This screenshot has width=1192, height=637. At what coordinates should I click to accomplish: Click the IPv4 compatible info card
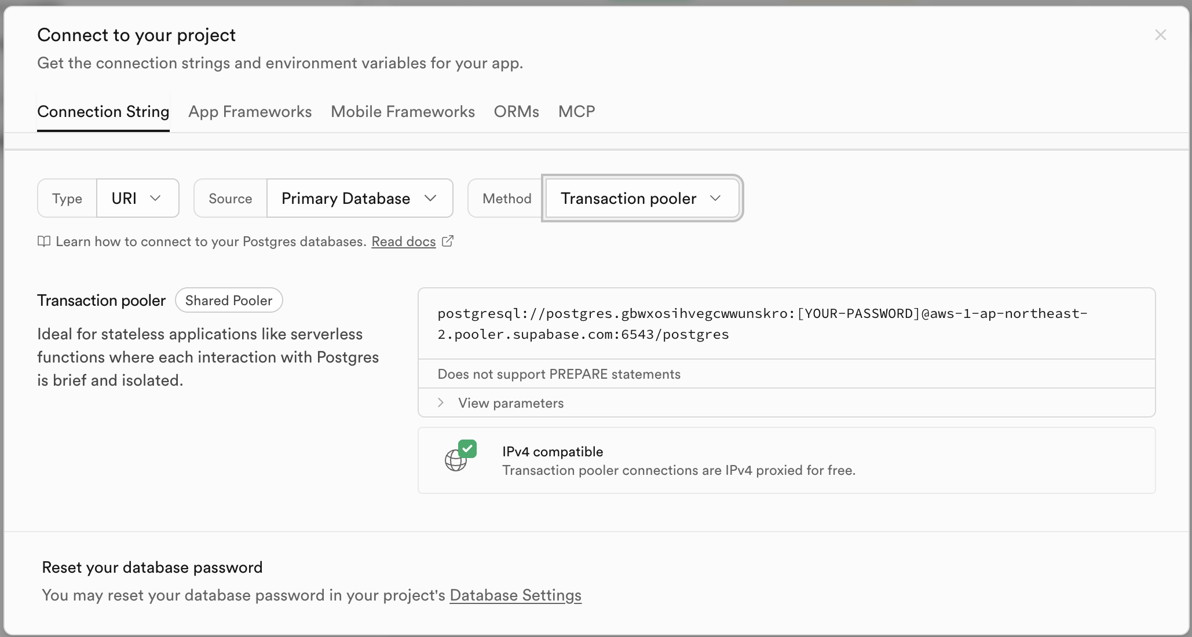click(x=786, y=461)
